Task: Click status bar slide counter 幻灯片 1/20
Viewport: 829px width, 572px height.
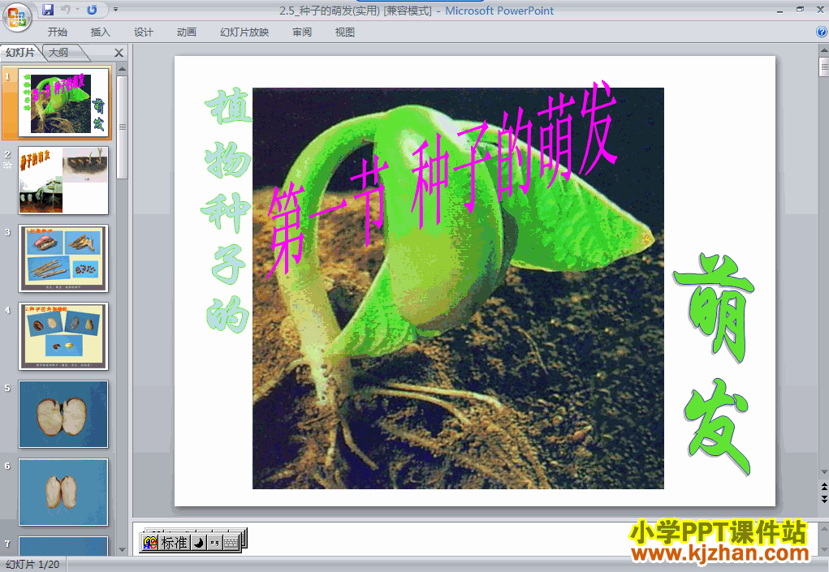Action: [32, 565]
